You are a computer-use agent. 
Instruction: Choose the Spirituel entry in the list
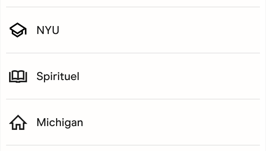click(133, 76)
